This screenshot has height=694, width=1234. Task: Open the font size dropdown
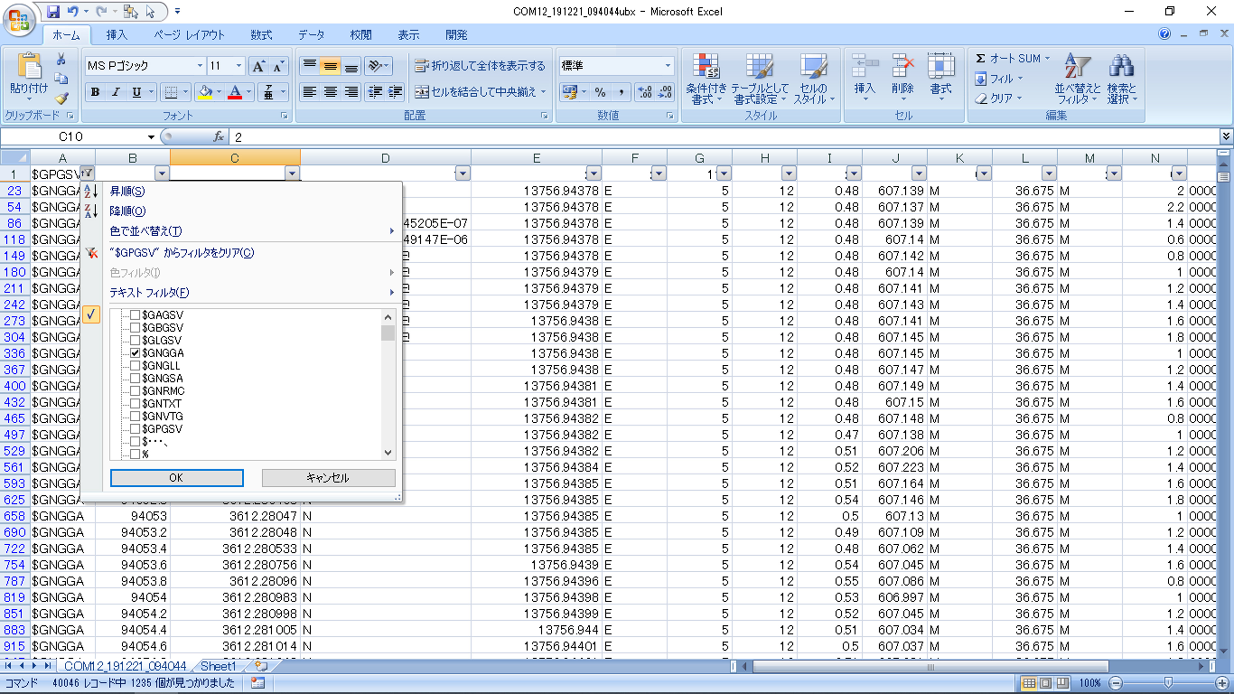coord(238,66)
